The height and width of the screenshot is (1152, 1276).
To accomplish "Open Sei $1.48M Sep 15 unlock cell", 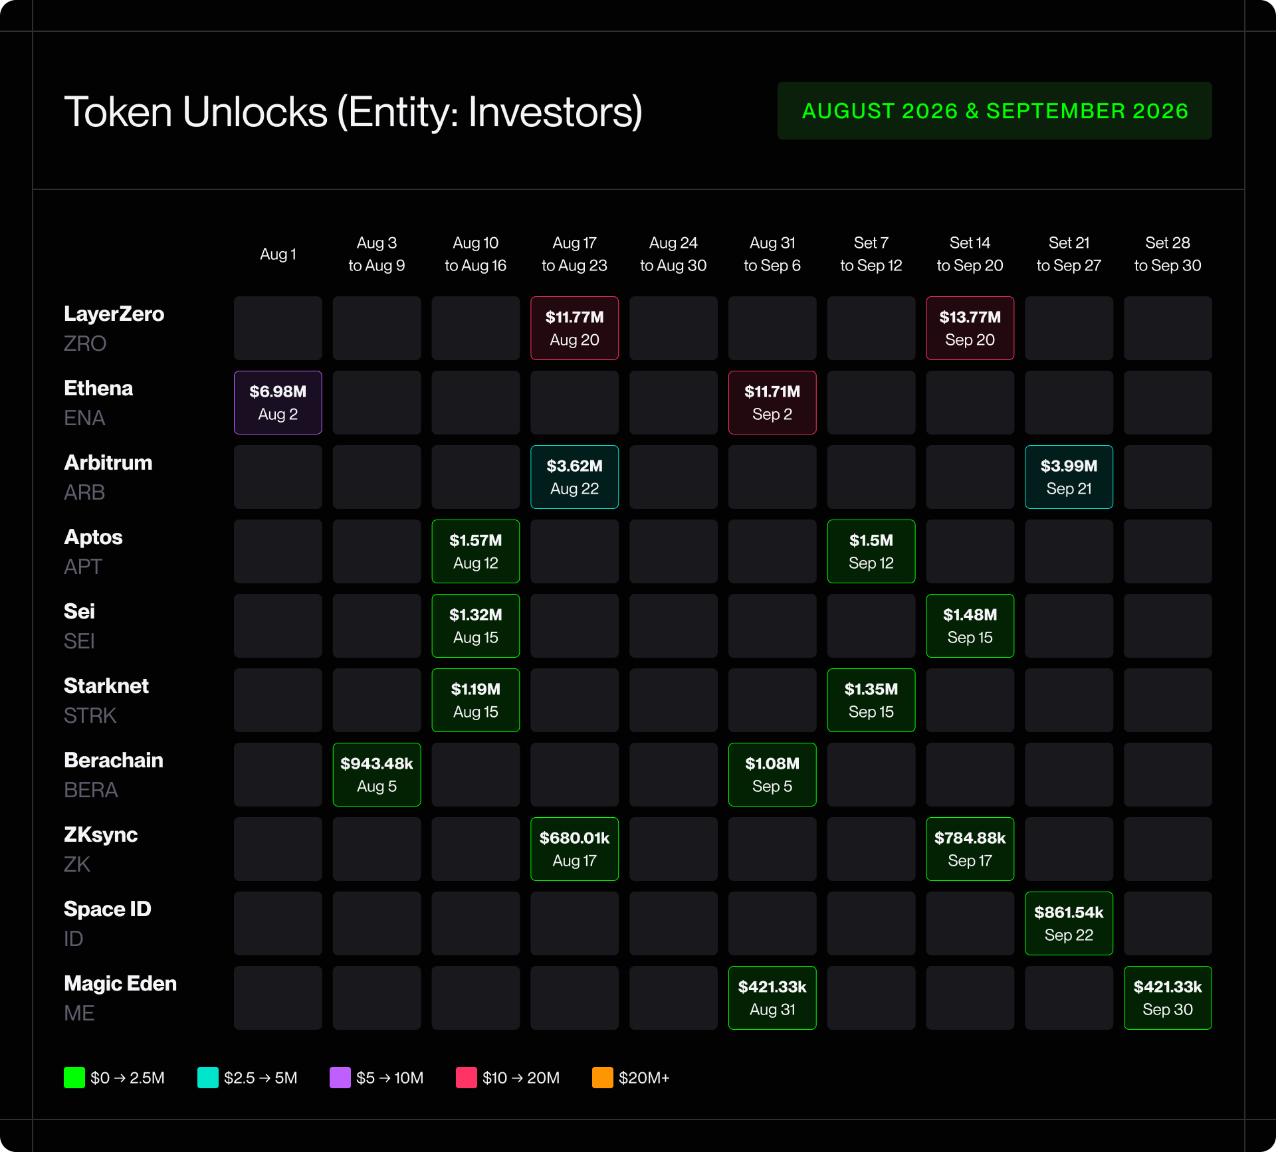I will coord(970,626).
